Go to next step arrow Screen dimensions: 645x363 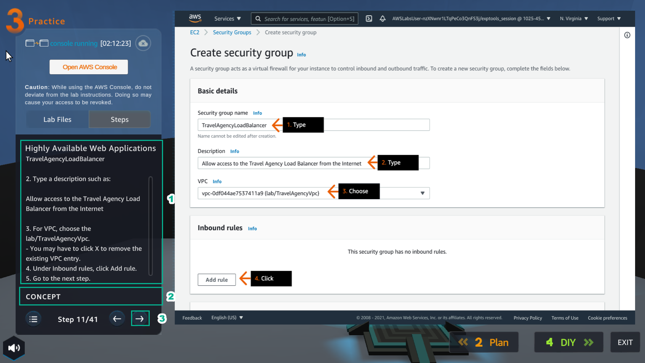click(140, 319)
